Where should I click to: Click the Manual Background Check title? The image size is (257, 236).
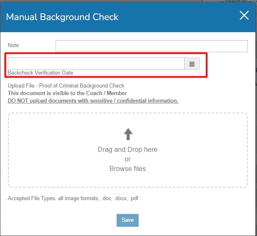[x=62, y=17]
